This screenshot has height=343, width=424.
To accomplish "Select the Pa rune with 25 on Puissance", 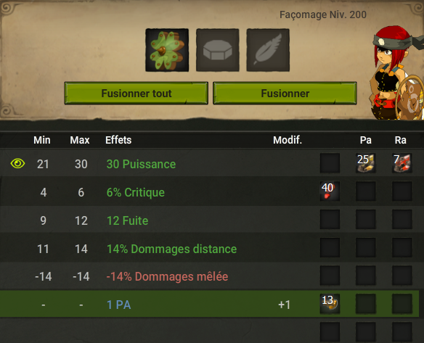I will click(x=366, y=163).
